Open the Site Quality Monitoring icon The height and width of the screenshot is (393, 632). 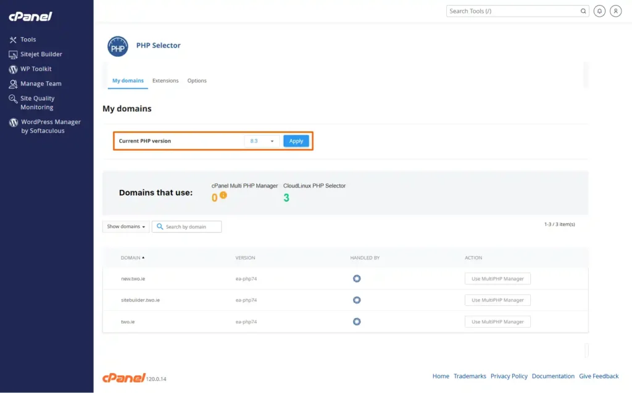coord(13,99)
